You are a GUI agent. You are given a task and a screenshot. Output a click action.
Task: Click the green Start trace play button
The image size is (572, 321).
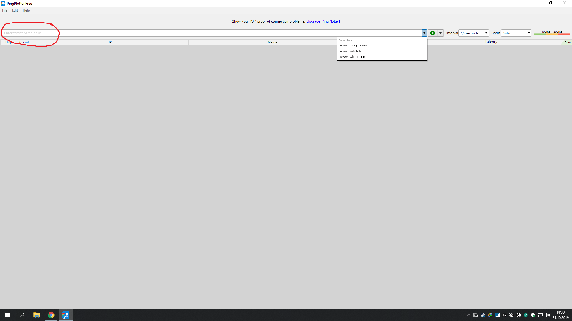433,33
